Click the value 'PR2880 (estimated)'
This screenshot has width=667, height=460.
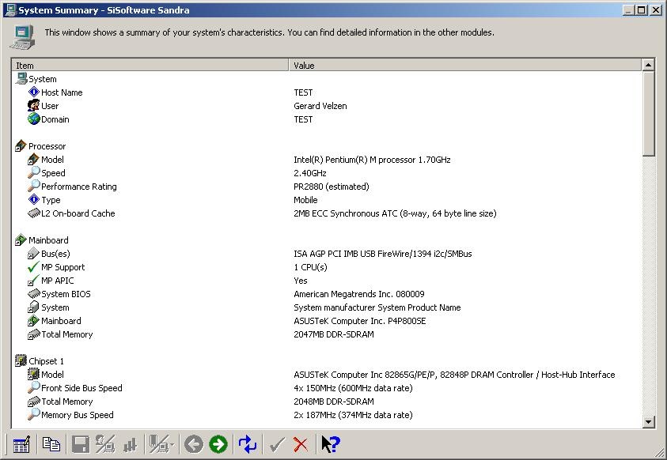[x=331, y=187]
